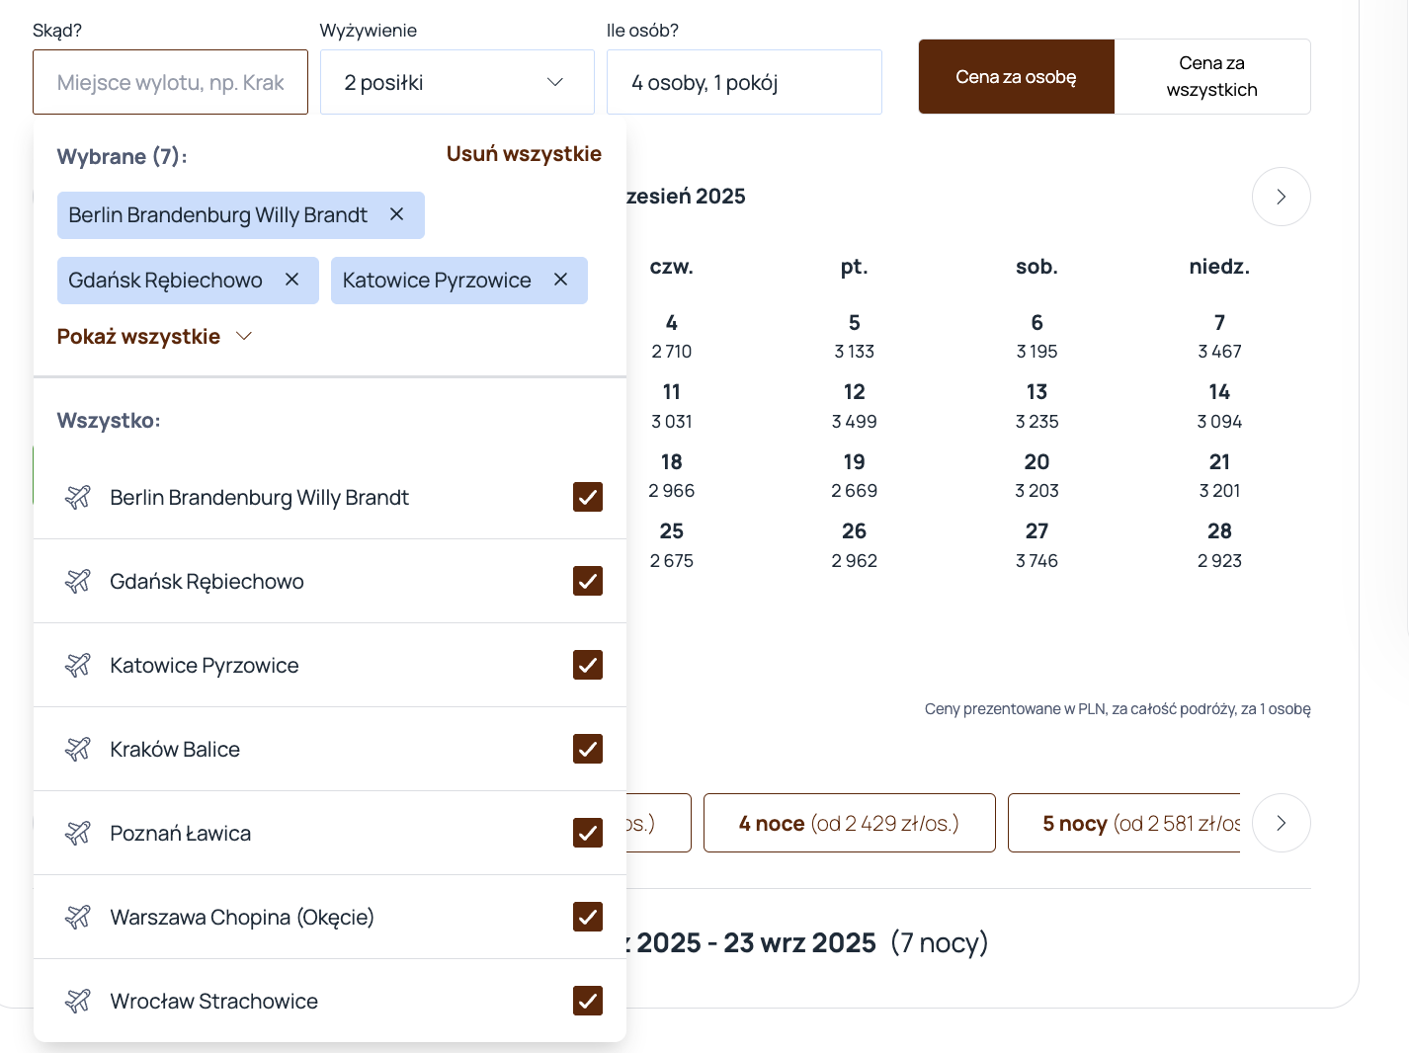Select Thursday 18 priced 2 966

[672, 476]
